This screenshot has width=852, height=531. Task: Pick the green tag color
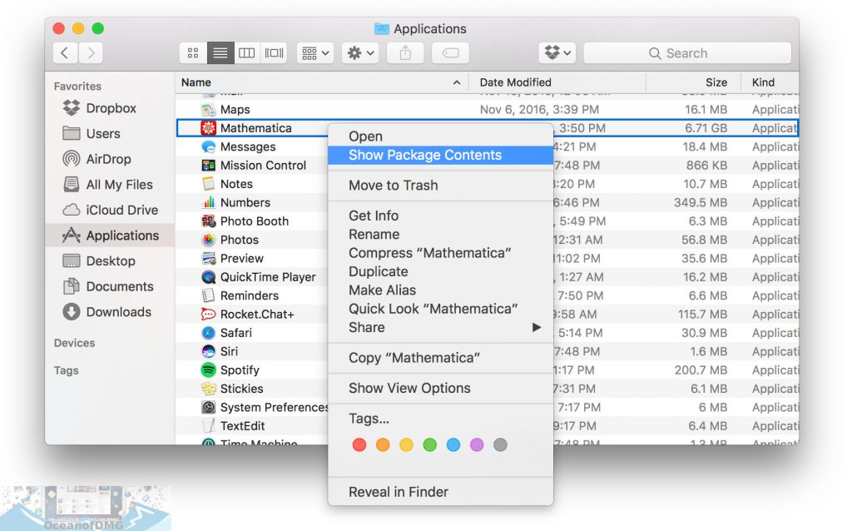[x=429, y=445]
